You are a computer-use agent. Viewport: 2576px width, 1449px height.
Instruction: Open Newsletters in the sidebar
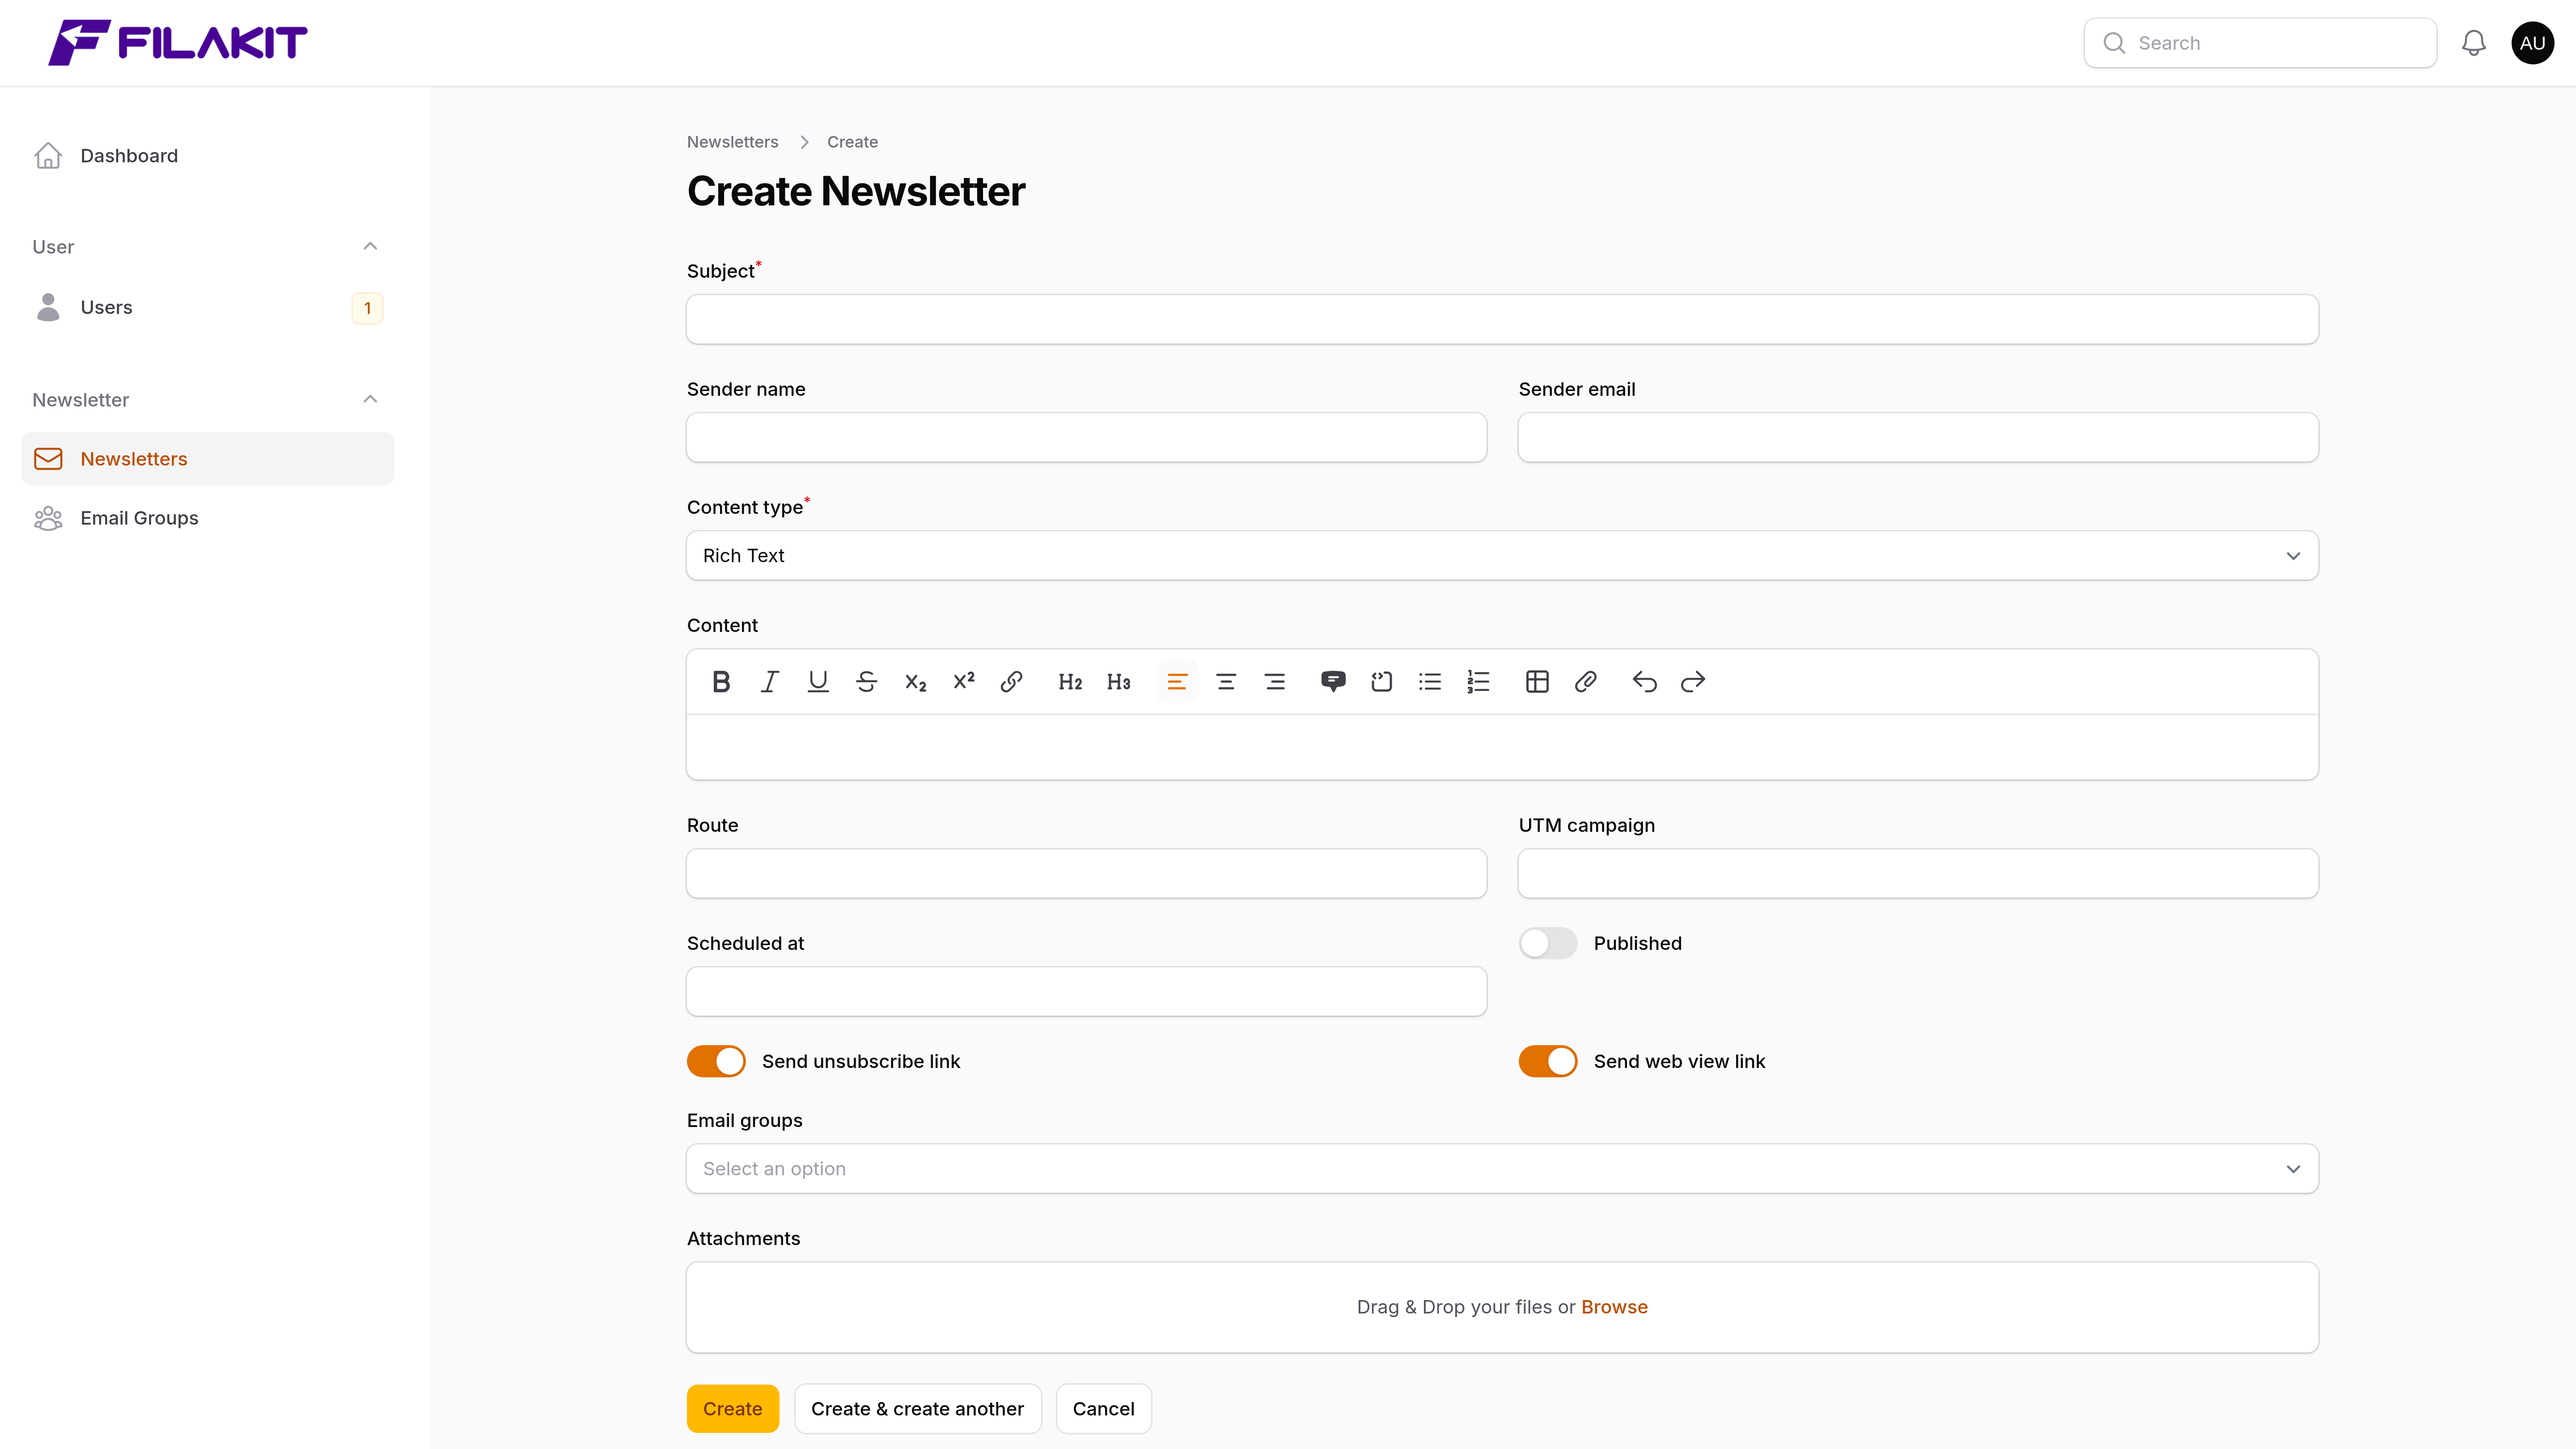coord(208,459)
